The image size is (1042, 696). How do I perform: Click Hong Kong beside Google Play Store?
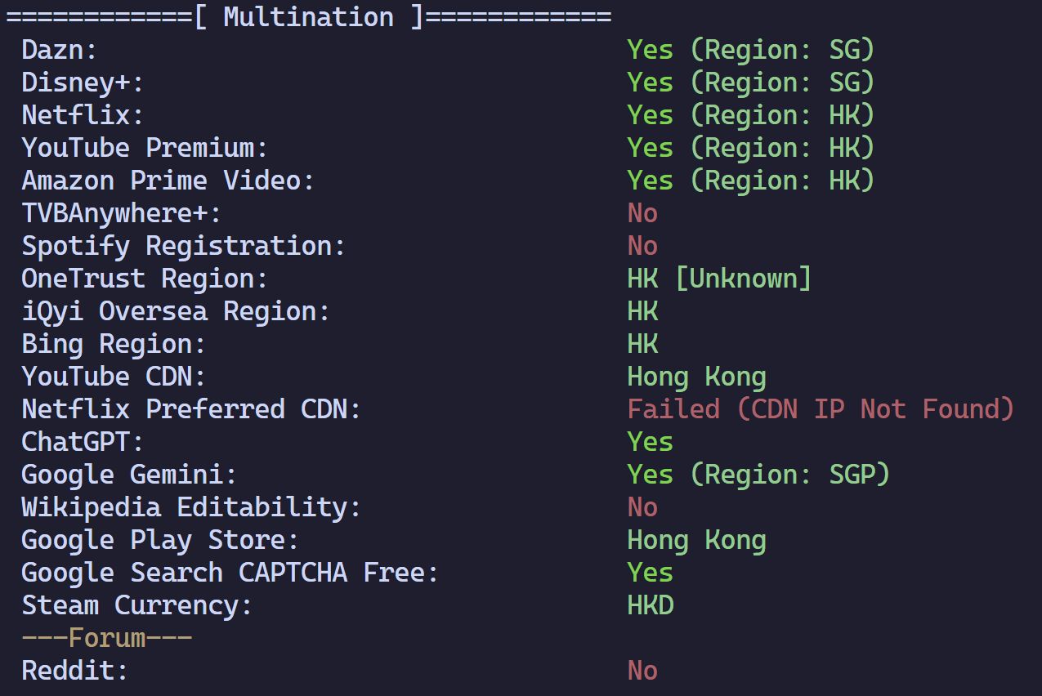point(696,540)
